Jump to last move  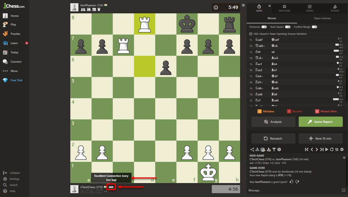coord(322,149)
